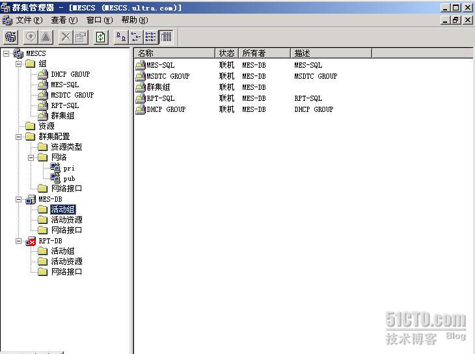Collapse the 群集配置 folder
Image resolution: width=475 pixels, height=354 pixels.
coord(18,137)
